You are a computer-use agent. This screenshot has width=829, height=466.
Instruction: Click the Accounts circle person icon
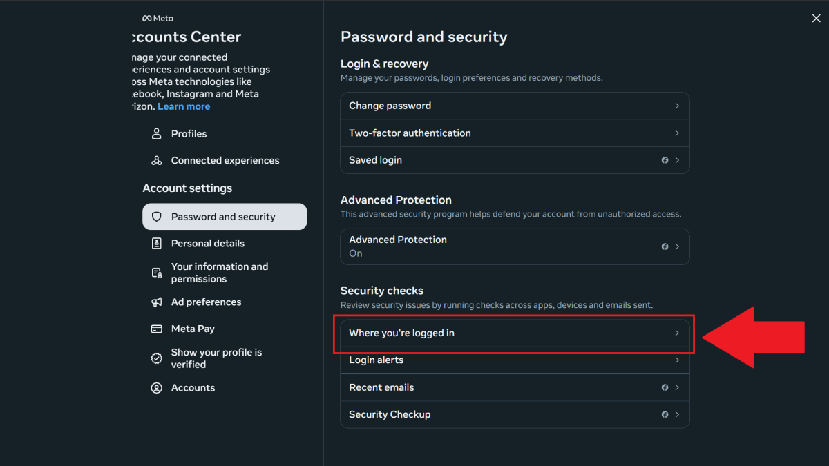(156, 388)
